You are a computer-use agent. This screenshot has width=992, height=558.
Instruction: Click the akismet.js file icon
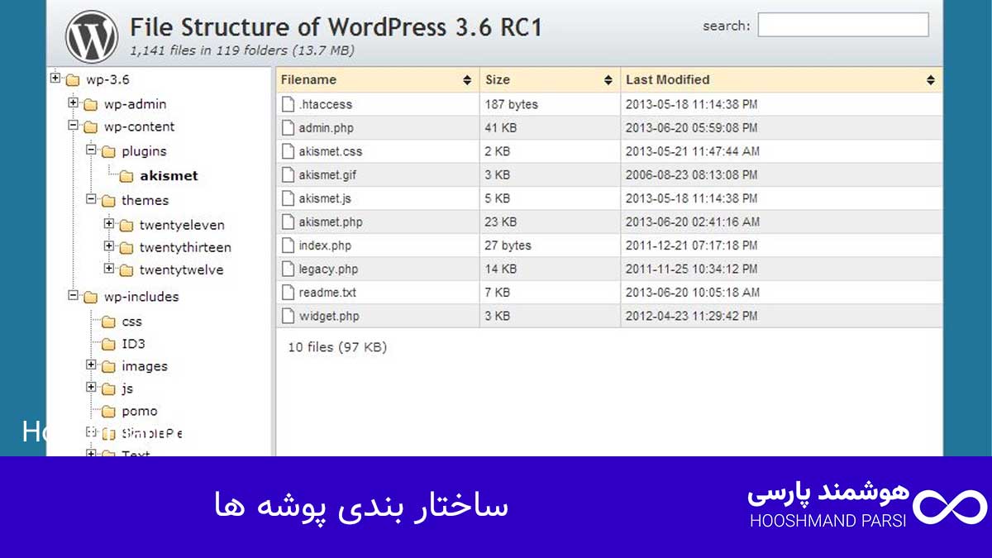[288, 198]
